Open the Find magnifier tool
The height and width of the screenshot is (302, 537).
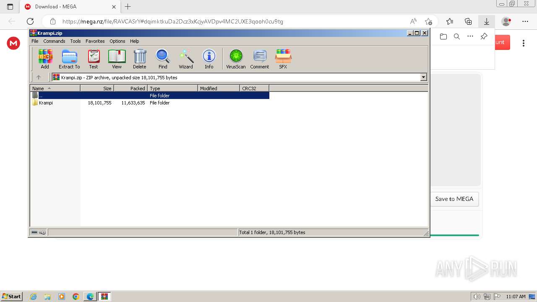163,59
